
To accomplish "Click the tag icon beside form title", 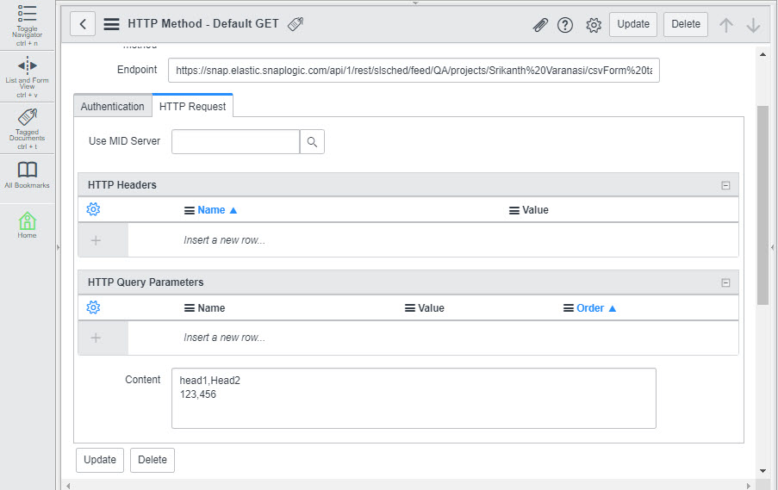I will click(296, 24).
